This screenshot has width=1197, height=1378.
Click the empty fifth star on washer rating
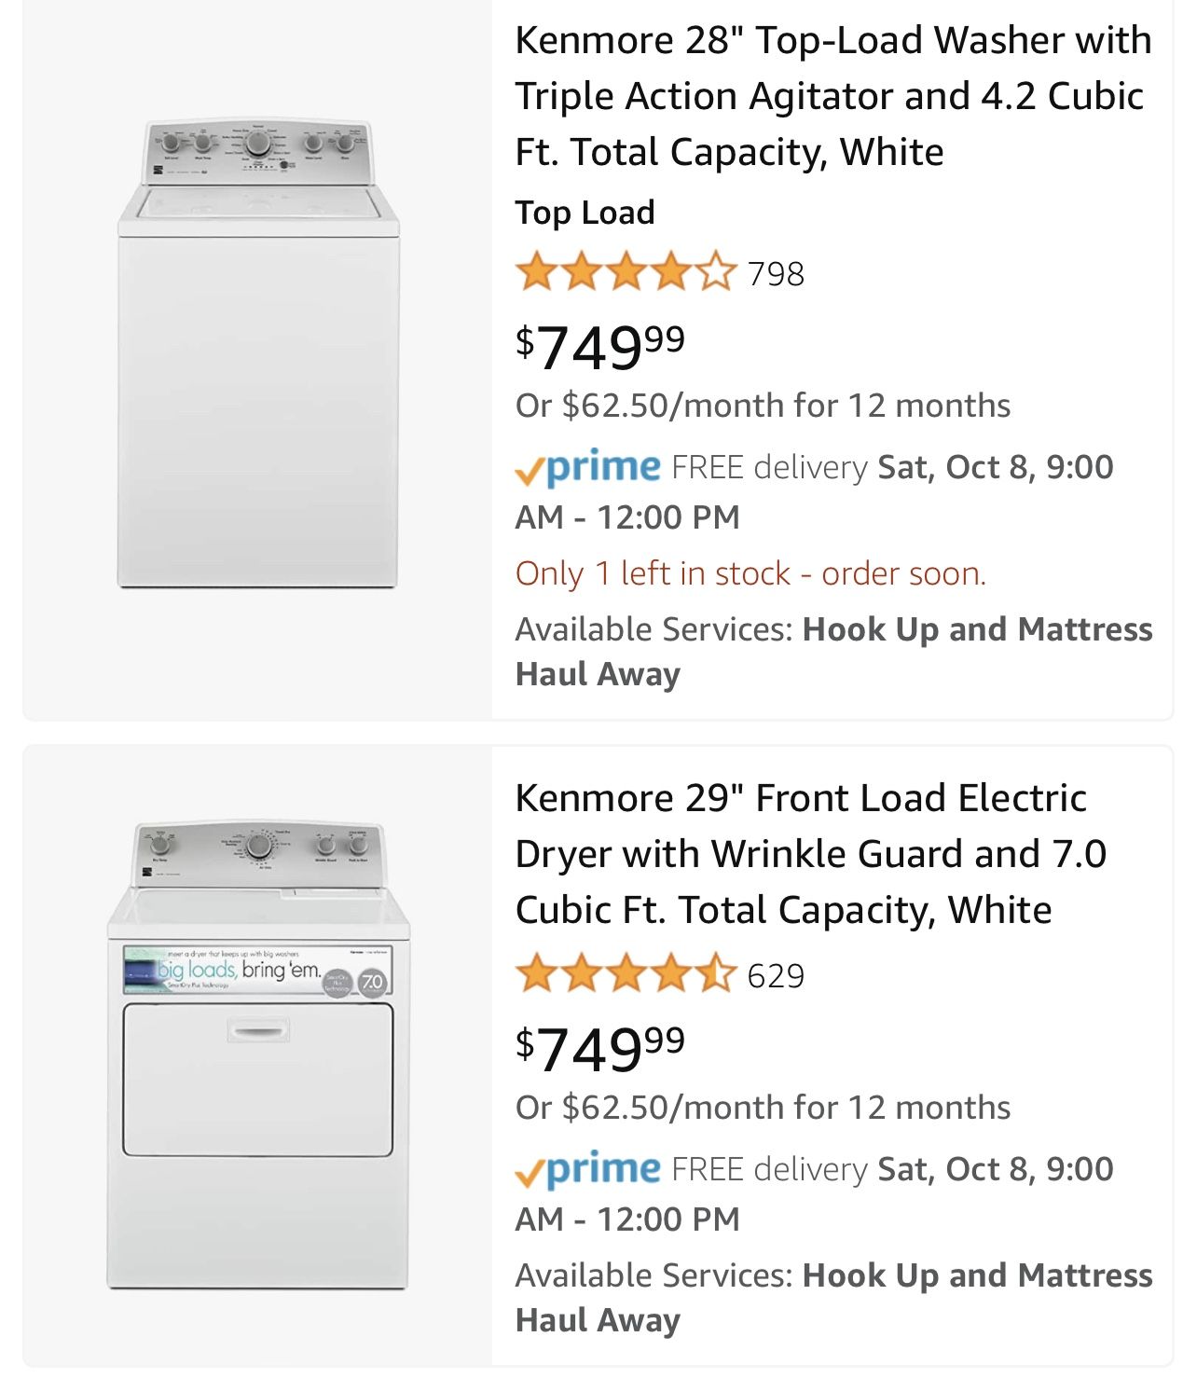coord(712,272)
